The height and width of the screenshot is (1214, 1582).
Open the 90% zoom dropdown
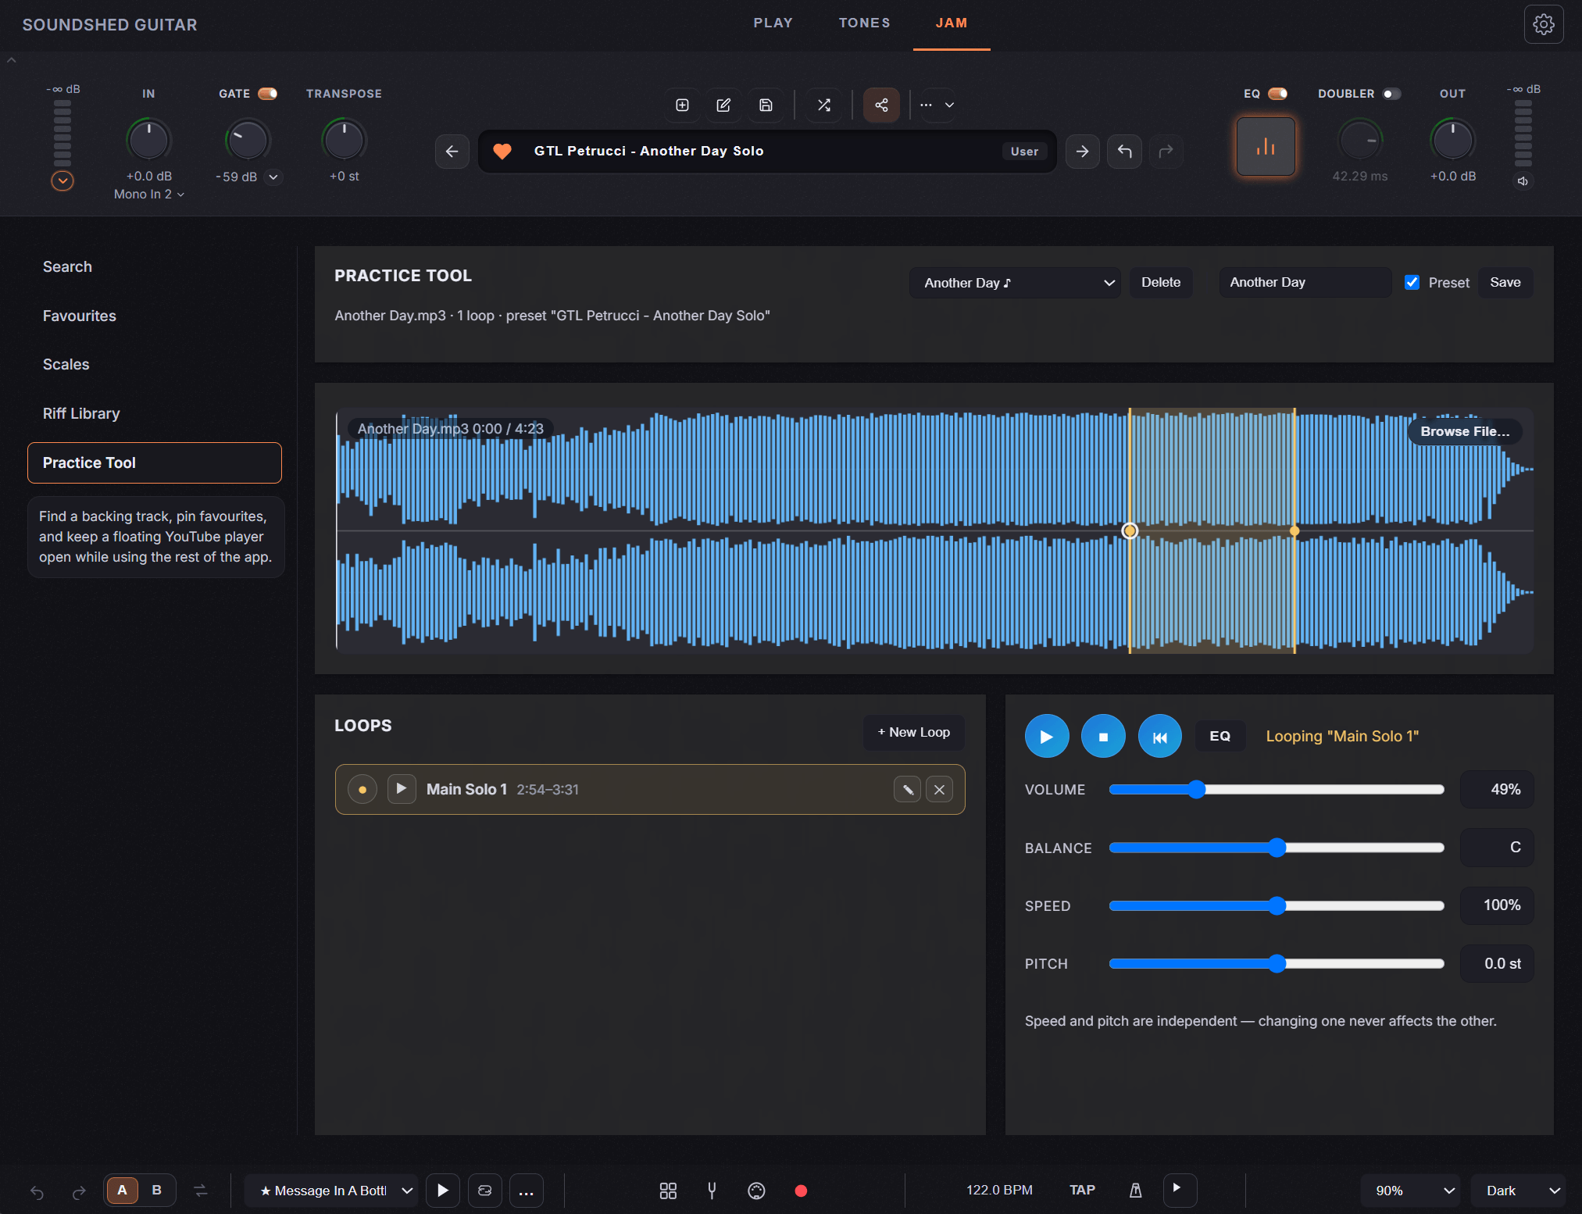(x=1411, y=1191)
